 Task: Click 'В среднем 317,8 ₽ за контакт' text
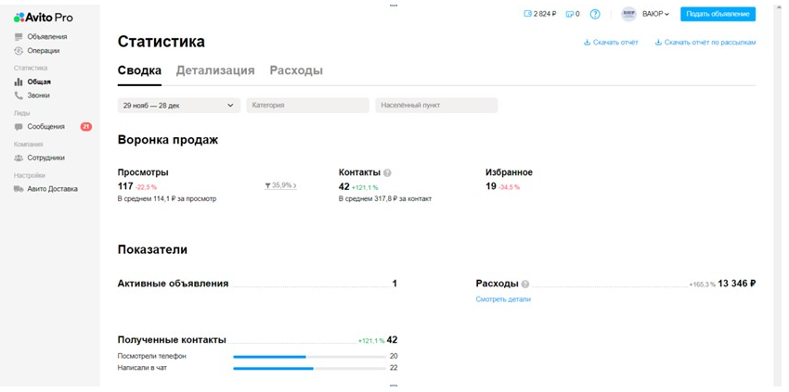tap(385, 199)
